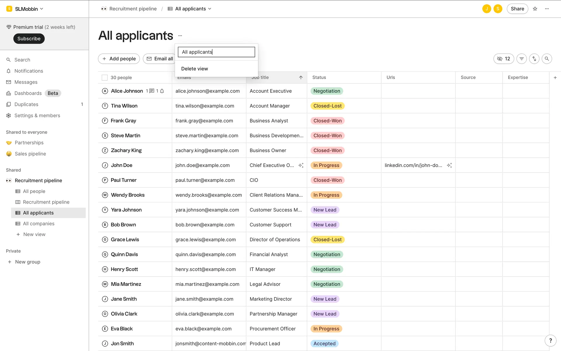Click the sort arrows icon button
The height and width of the screenshot is (351, 561).
[x=534, y=59]
